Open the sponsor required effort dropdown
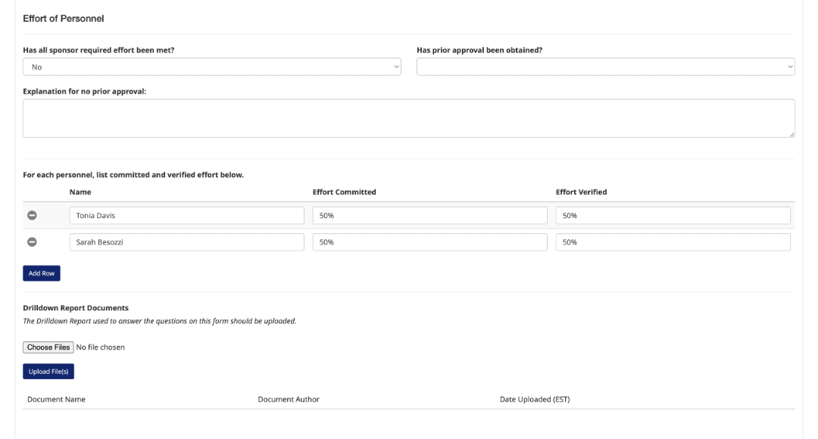The image size is (818, 439). 211,67
